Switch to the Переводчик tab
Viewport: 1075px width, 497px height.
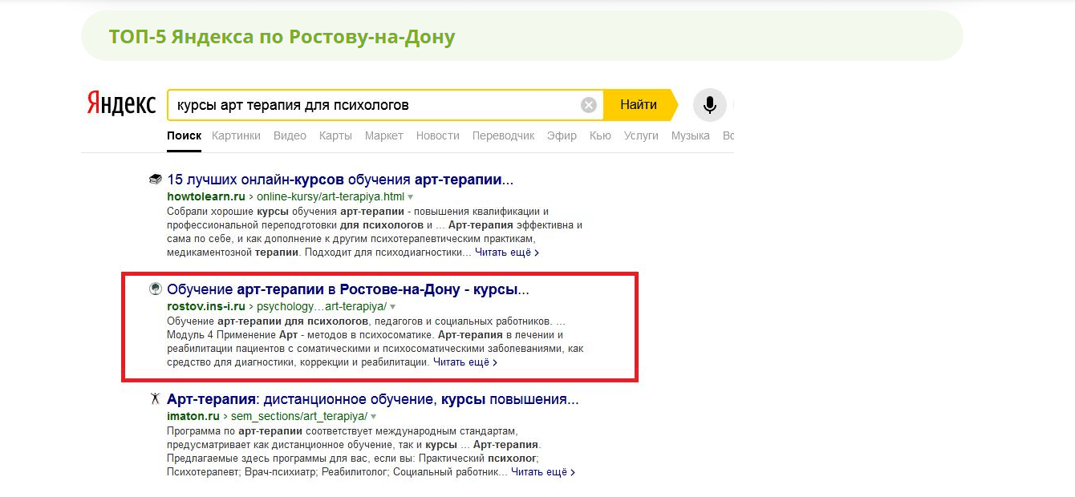click(x=503, y=135)
